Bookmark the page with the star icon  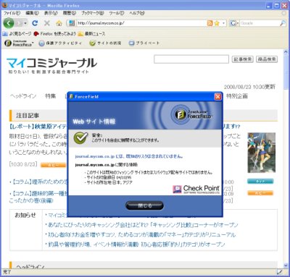(217, 23)
